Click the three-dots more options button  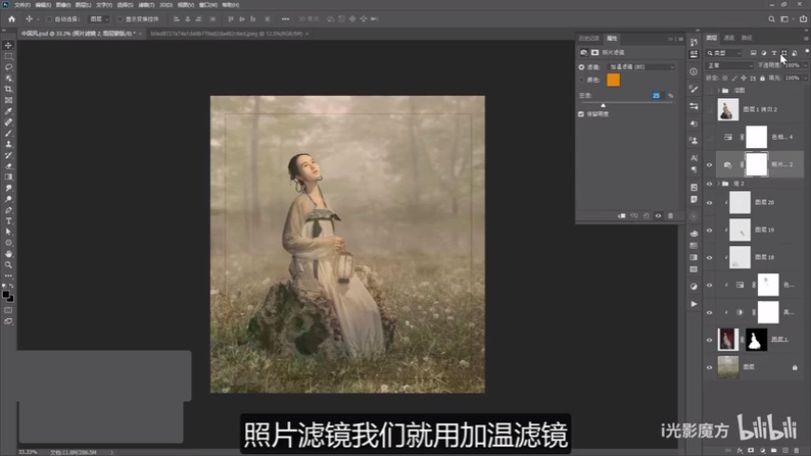[285, 20]
